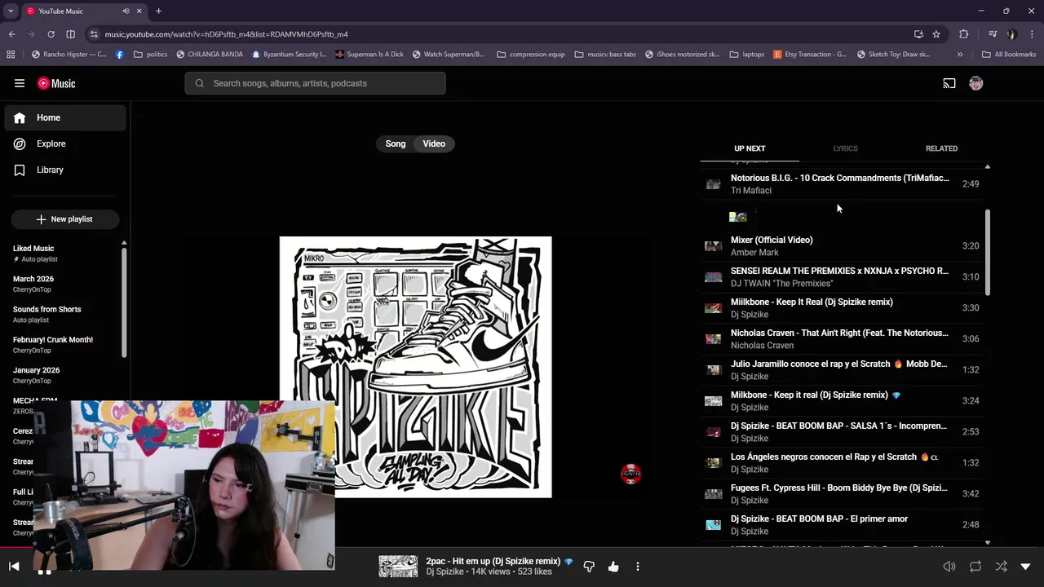Image resolution: width=1044 pixels, height=587 pixels.
Task: Click thumbnail of Fugees Ft. Cypress Hill
Action: click(x=714, y=493)
